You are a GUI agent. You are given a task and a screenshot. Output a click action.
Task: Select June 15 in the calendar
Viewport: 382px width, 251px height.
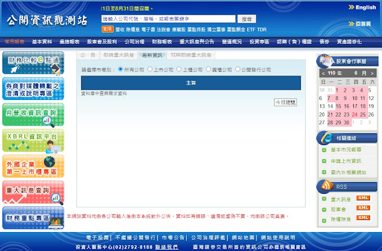click(x=338, y=106)
